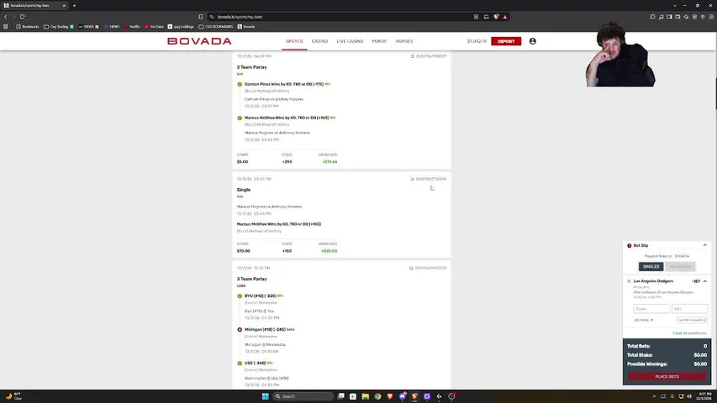Click the taskbar Search box
This screenshot has height=403, width=717.
click(x=303, y=396)
